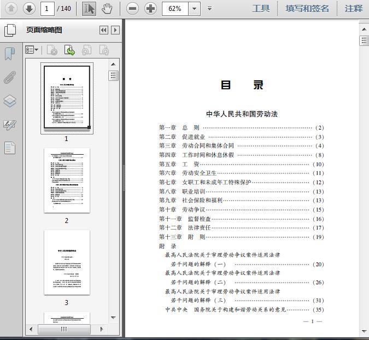Select page 1 thumbnail

[x=67, y=98]
